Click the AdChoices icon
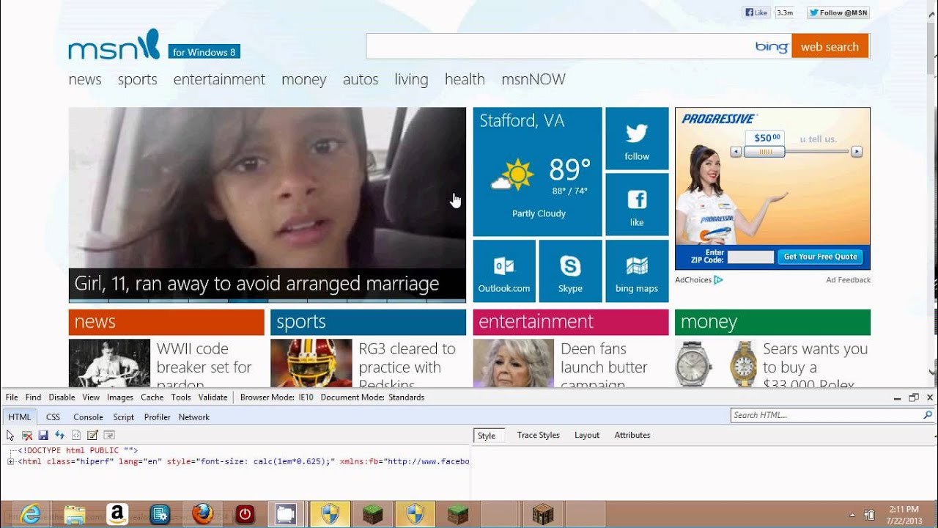The image size is (938, 528). pyautogui.click(x=718, y=279)
